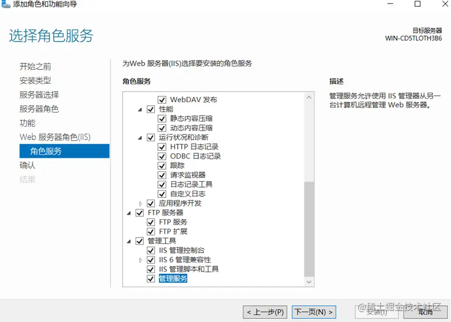This screenshot has height=322, width=451.
Task: Click the role services scrollbar thumb
Action: [x=309, y=229]
